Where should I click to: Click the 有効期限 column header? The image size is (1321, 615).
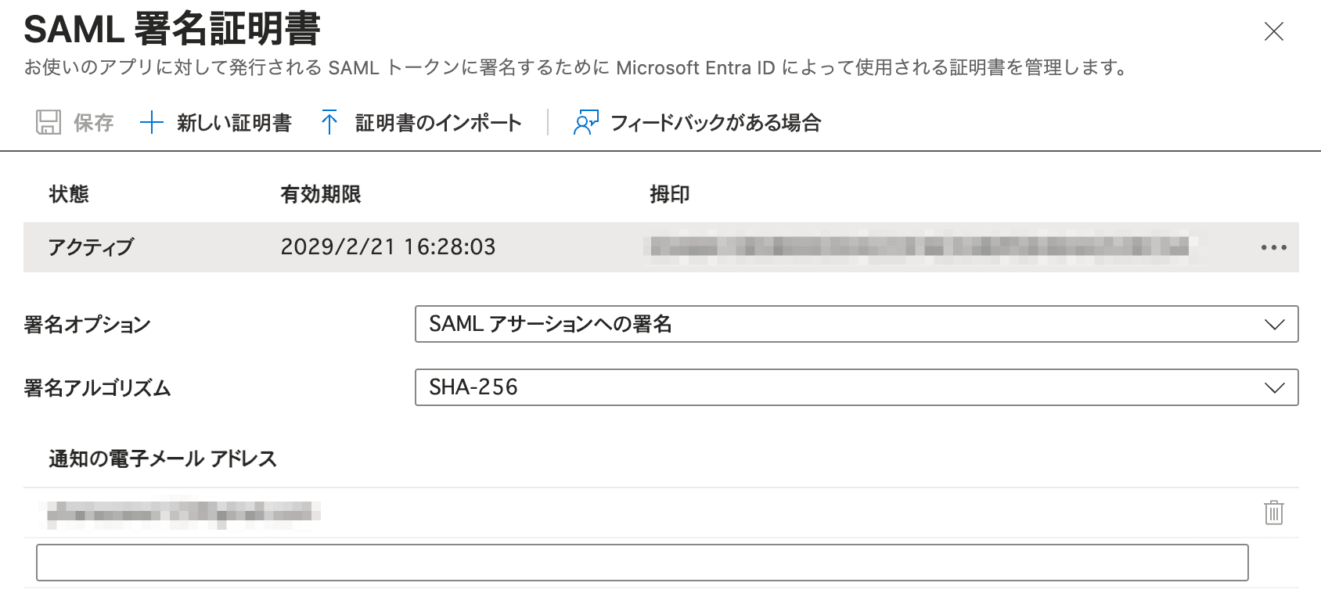coord(321,193)
